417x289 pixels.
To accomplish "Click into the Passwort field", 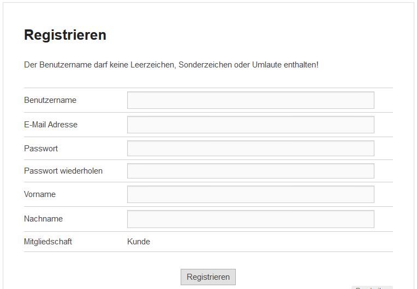I will 251,149.
